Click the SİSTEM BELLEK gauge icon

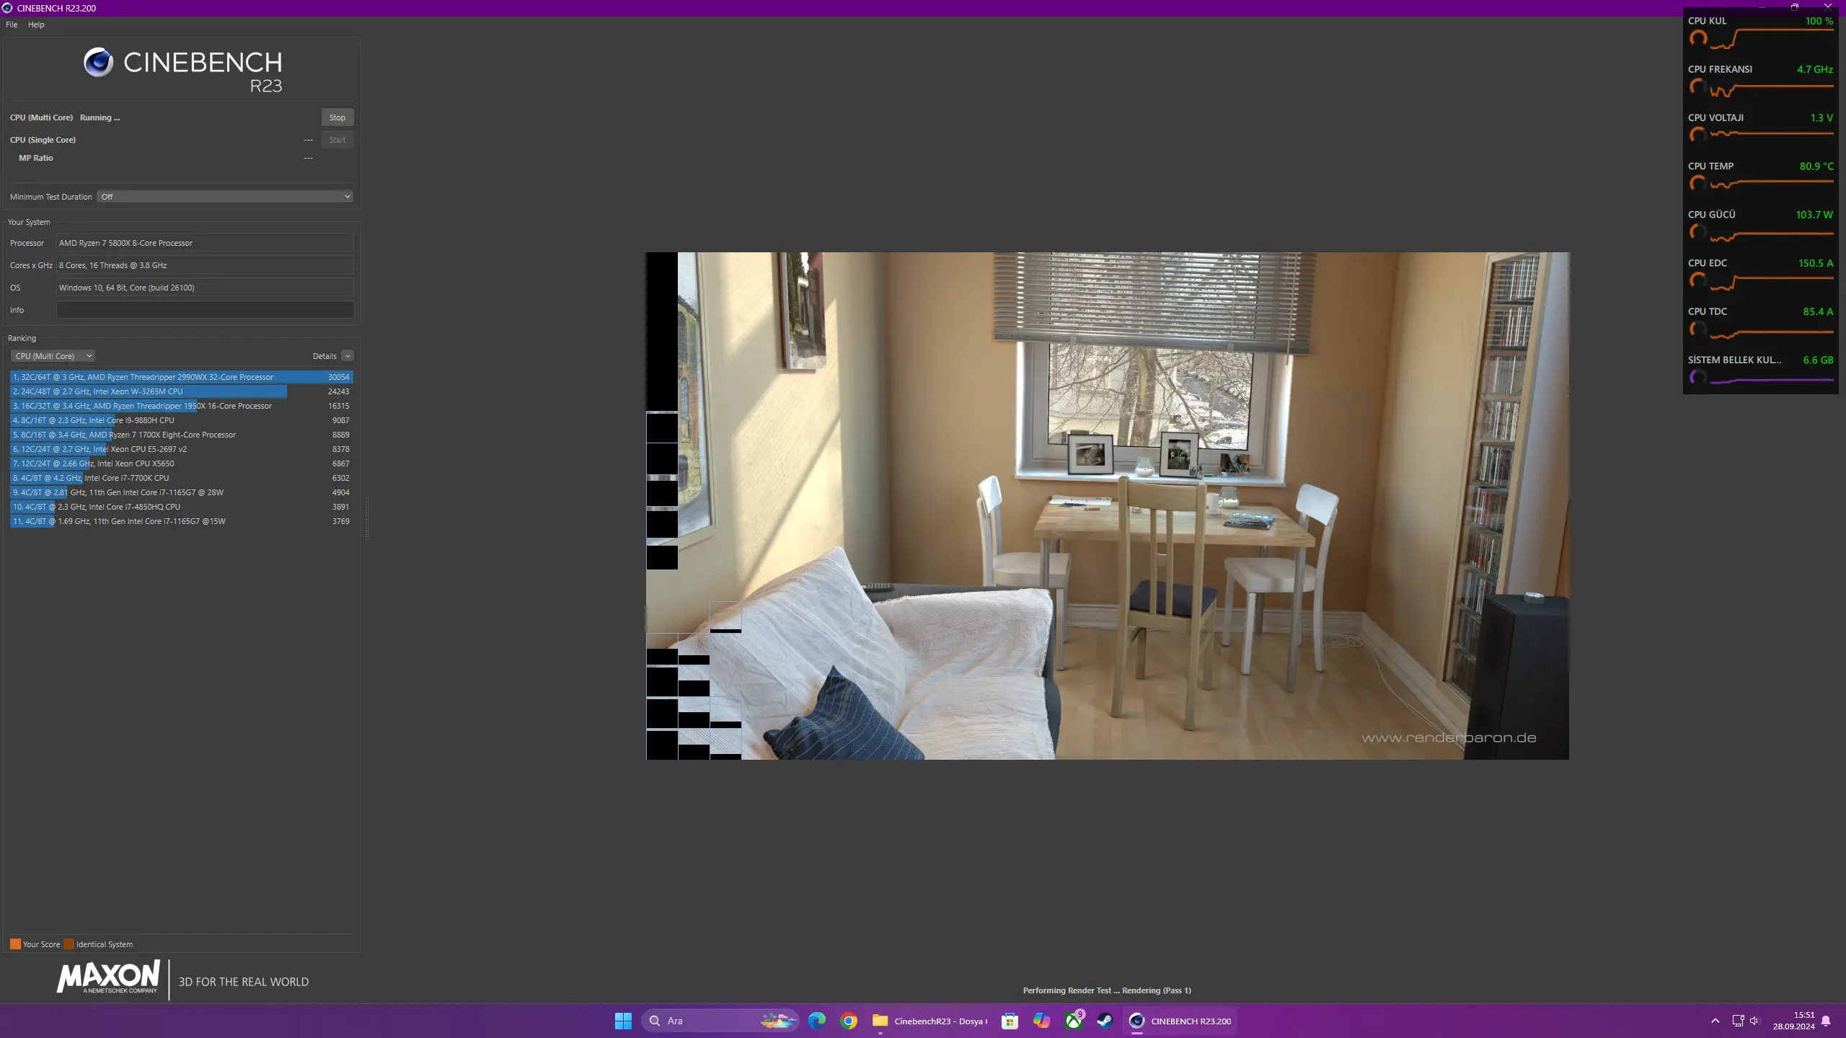tap(1698, 377)
